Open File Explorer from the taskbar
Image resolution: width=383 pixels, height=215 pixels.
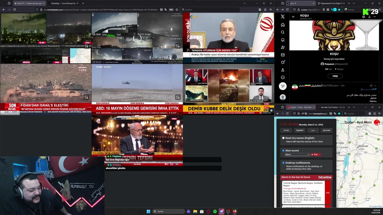tap(195, 211)
